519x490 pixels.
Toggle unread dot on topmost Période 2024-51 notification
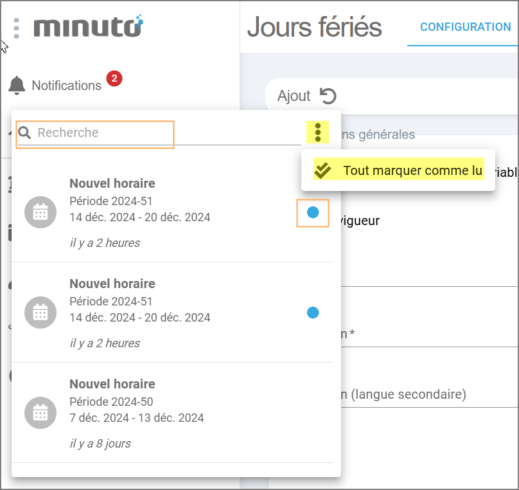coord(313,212)
